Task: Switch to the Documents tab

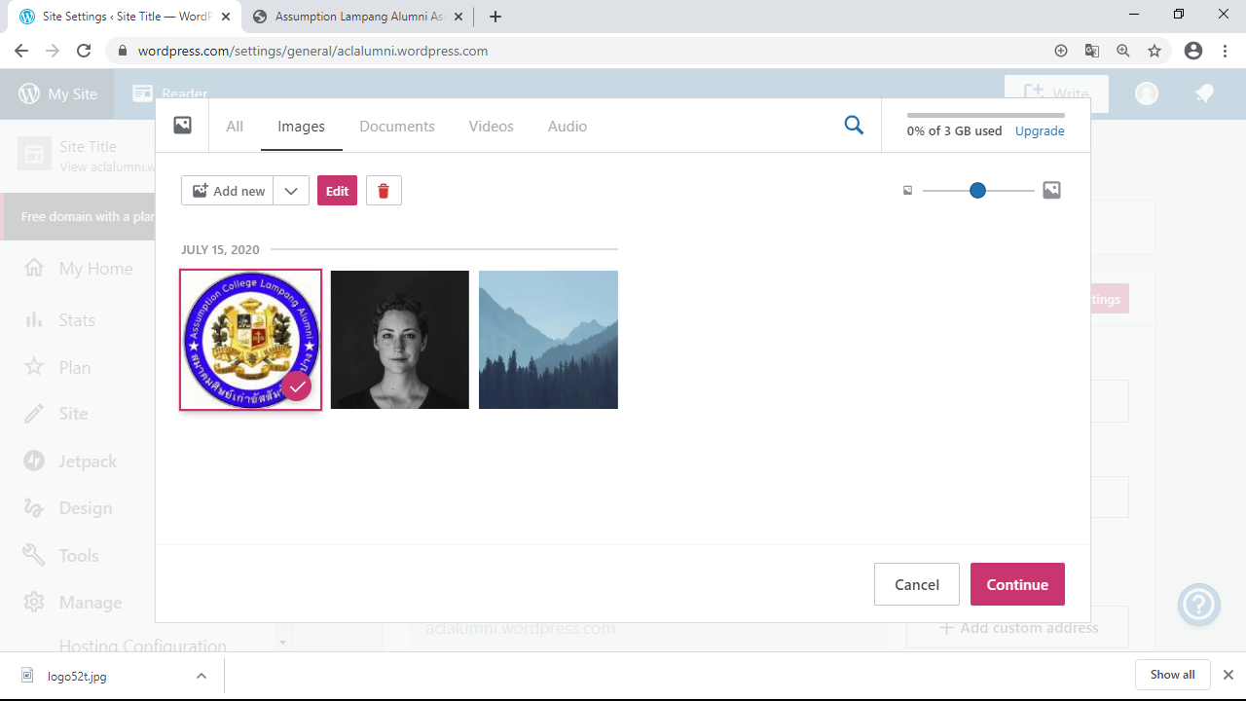Action: [396, 127]
